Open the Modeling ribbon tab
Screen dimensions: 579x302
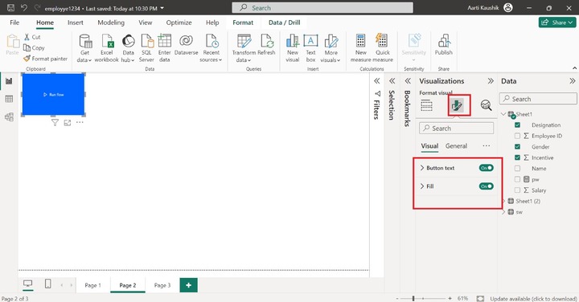tap(111, 22)
